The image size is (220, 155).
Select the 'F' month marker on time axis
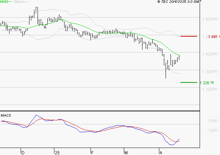coord(92,153)
